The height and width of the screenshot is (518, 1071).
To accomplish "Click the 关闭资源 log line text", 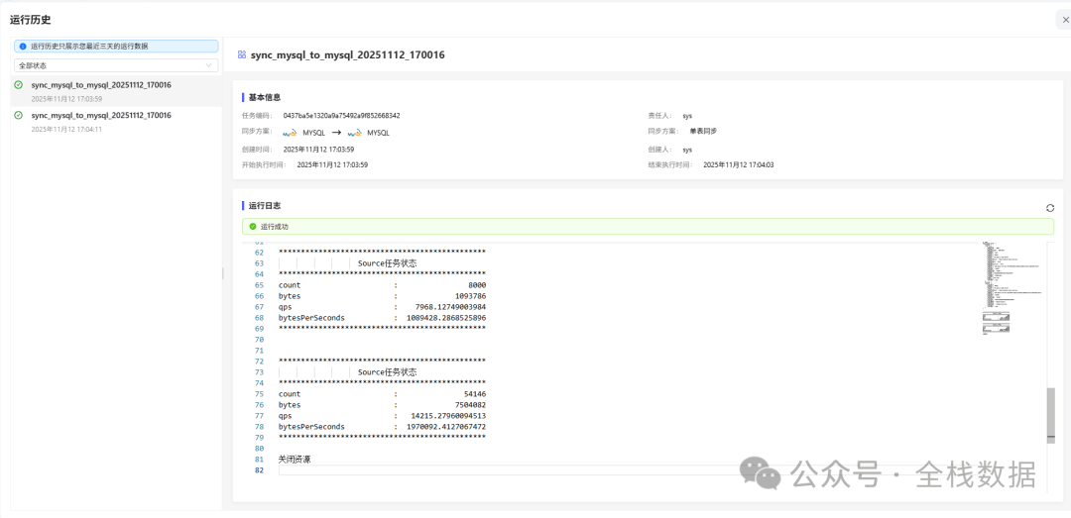I will [x=295, y=460].
